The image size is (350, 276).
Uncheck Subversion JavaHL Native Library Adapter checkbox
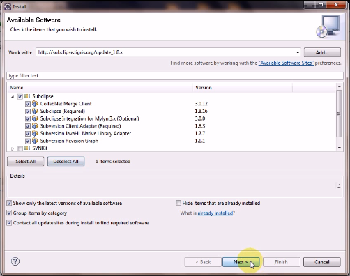point(28,134)
